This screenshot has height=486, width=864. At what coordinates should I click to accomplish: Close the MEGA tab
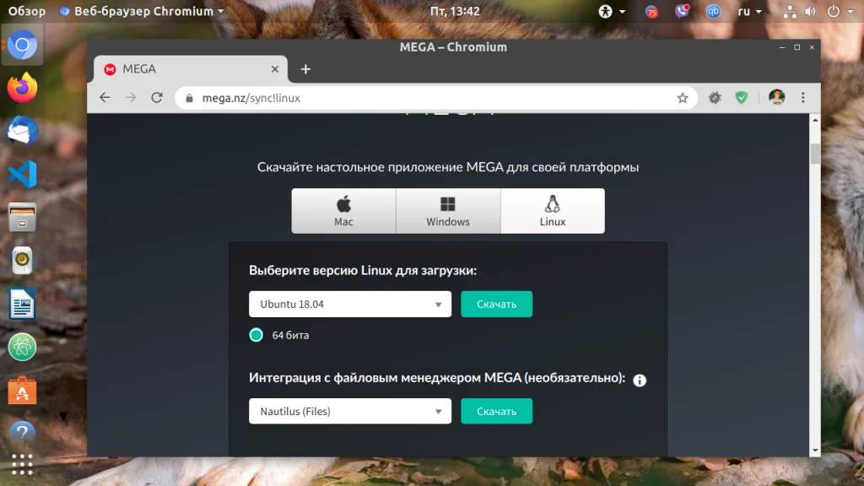275,69
